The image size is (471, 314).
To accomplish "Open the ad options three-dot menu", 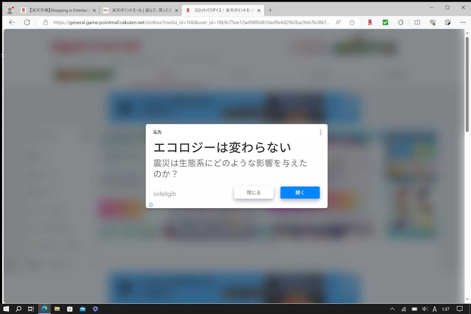I will point(321,133).
